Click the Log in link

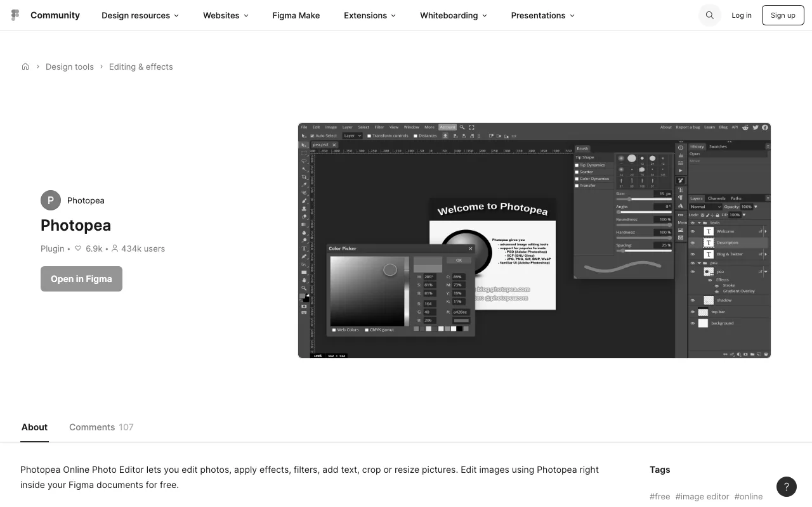click(x=742, y=15)
